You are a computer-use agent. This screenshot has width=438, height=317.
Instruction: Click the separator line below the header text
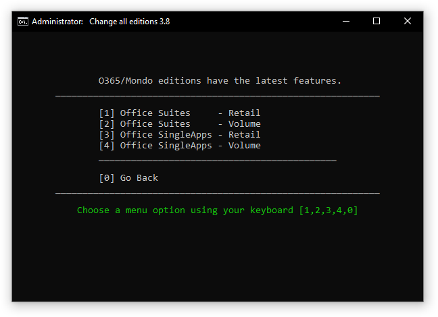(217, 96)
